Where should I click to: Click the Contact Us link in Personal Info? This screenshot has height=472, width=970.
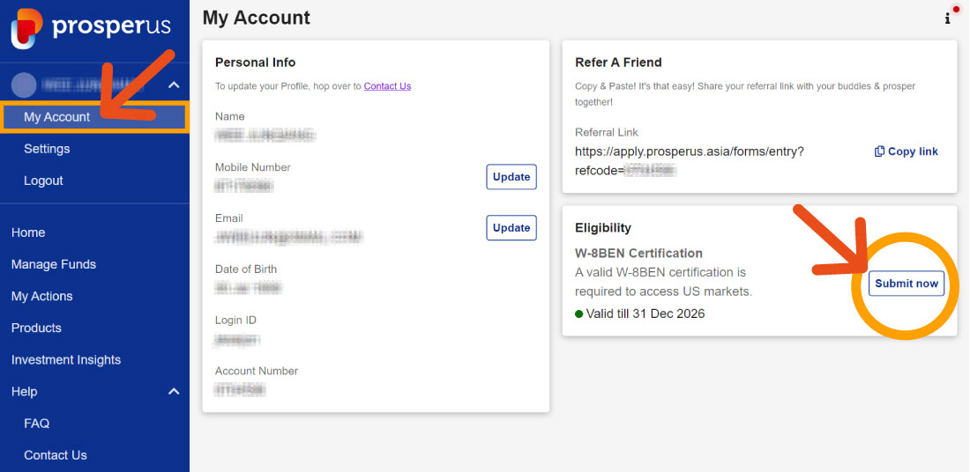tap(387, 86)
